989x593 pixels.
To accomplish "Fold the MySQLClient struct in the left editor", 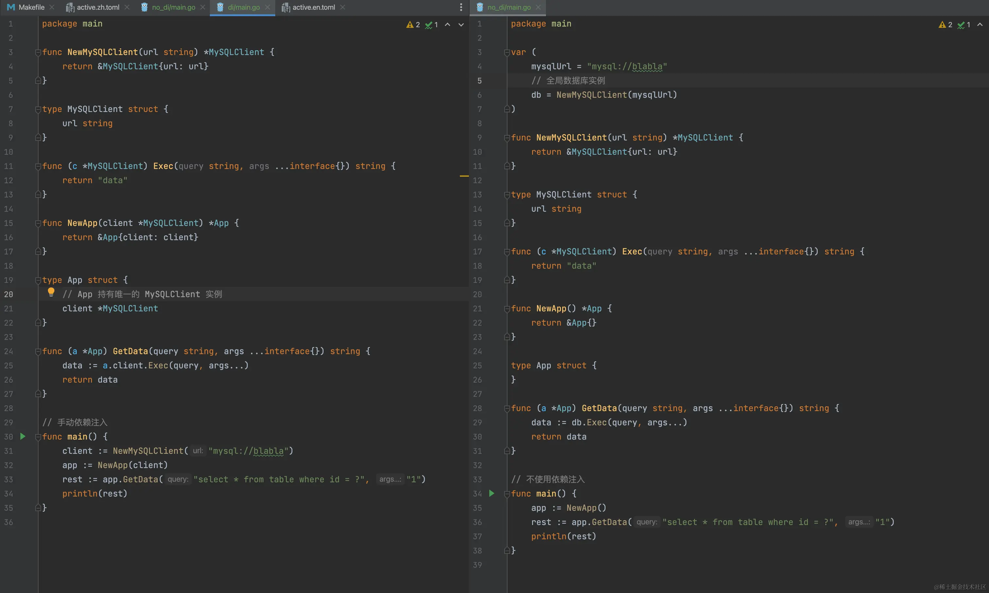I will pos(38,109).
